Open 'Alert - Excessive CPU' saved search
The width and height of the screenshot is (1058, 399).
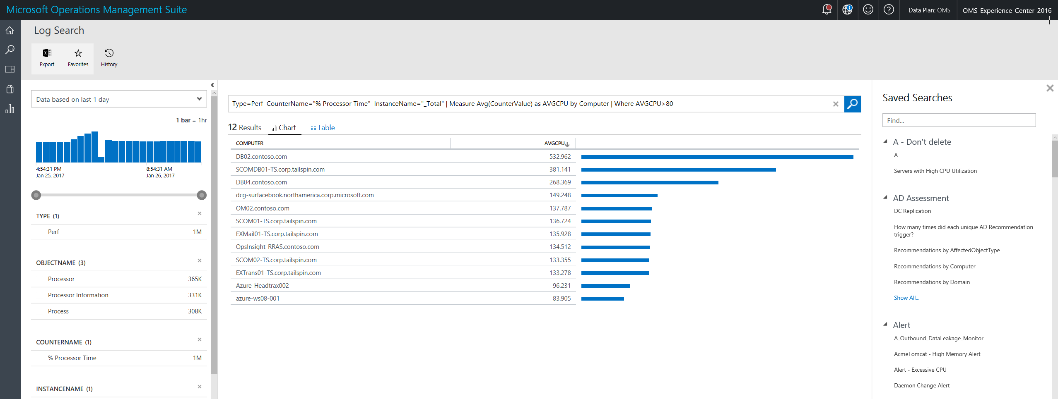click(x=920, y=370)
